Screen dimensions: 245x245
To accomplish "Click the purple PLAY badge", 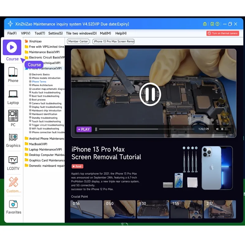I will [x=84, y=129].
